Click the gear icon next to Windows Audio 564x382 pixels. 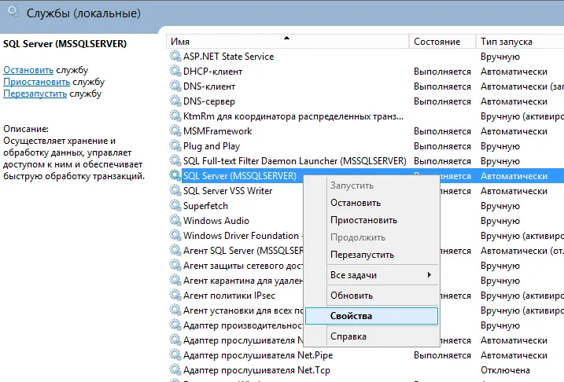[175, 220]
